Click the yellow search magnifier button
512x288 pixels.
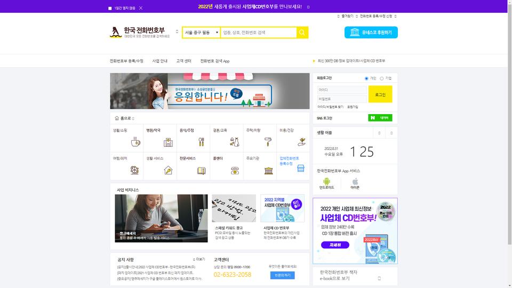(302, 33)
